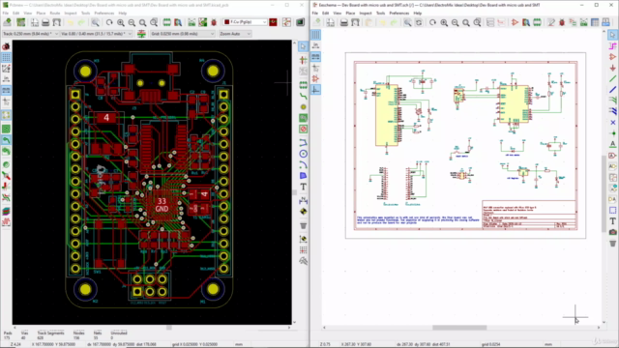Click the Annotate schematic symbols icon

pos(550,22)
